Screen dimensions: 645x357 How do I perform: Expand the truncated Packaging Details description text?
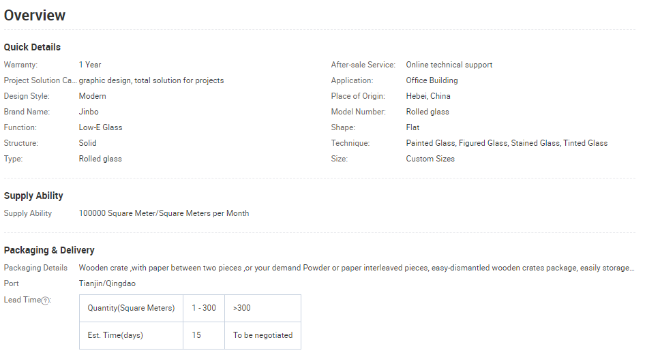[x=357, y=268]
